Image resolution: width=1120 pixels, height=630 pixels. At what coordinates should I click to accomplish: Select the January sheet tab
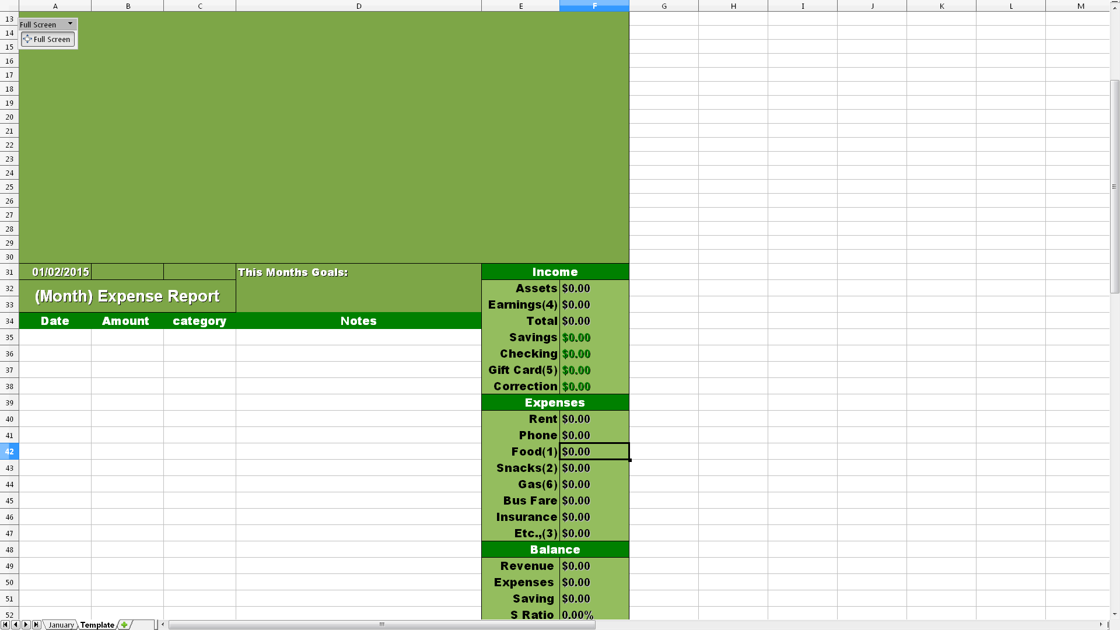coord(61,625)
